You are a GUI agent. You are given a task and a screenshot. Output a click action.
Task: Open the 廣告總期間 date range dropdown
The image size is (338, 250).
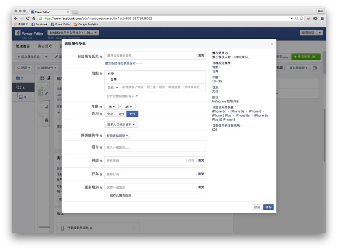point(298,68)
